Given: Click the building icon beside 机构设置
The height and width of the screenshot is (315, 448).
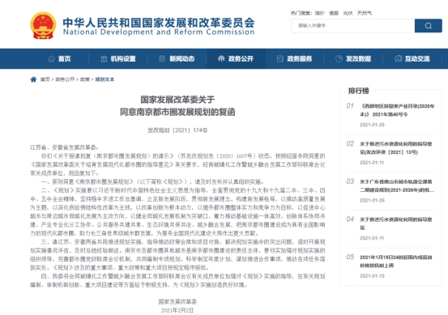Looking at the screenshot, I should tap(104, 59).
